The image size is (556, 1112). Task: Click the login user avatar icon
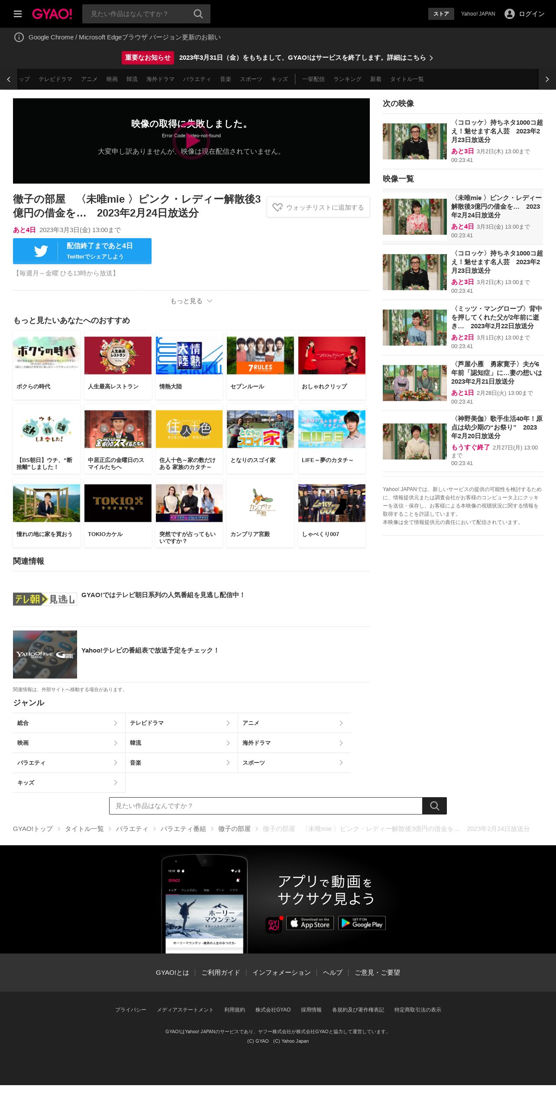pos(510,14)
